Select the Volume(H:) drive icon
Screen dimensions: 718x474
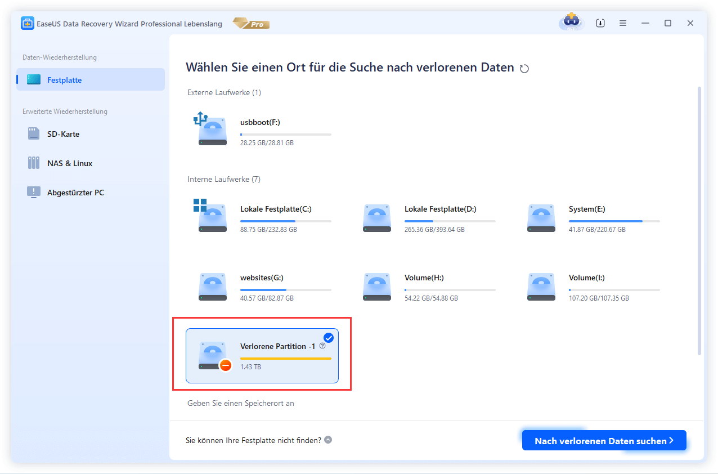[x=377, y=287]
